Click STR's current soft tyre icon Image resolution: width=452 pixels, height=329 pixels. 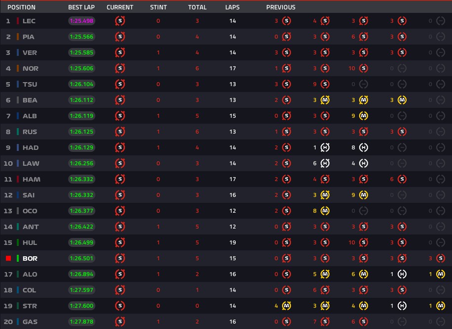[120, 306]
